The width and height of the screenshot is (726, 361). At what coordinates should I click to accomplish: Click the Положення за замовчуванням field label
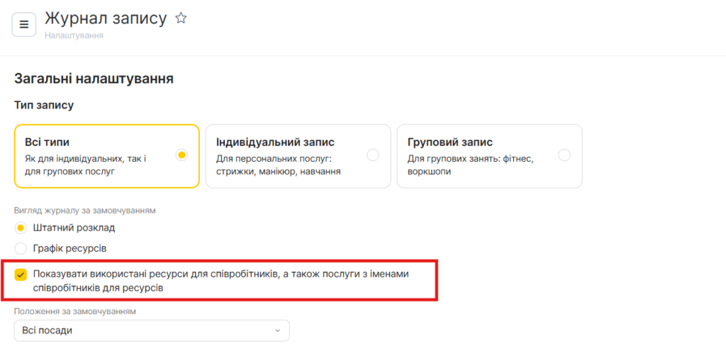click(x=74, y=311)
